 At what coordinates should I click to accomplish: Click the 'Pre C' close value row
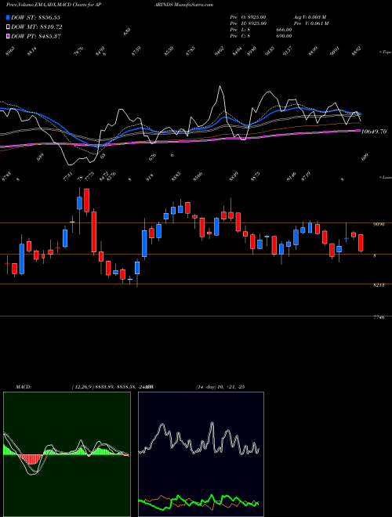point(260,36)
